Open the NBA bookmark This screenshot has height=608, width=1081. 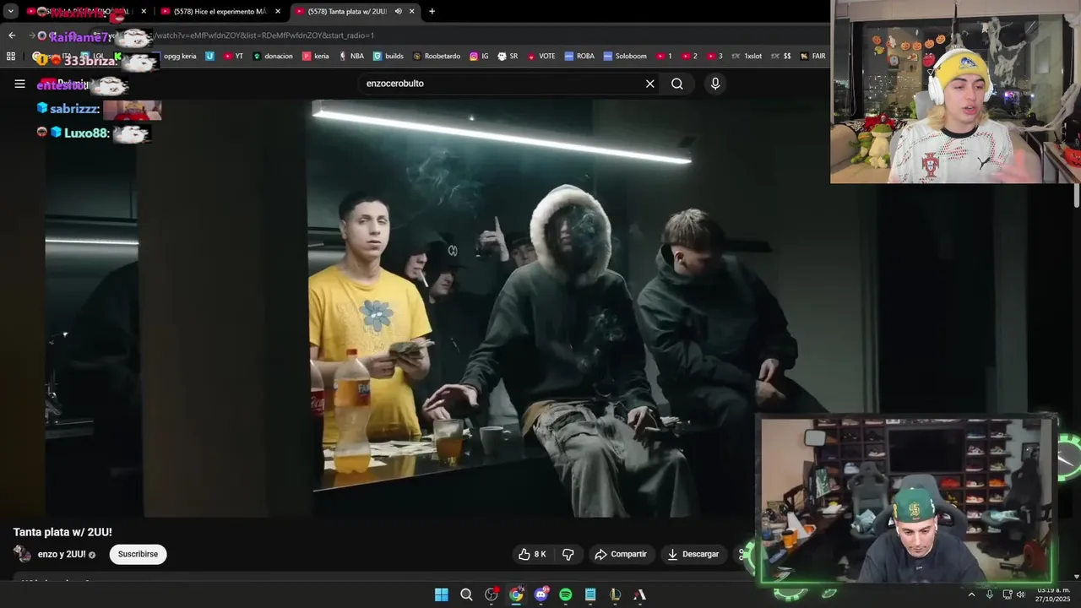coord(351,56)
